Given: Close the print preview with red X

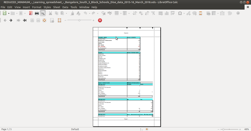Looking at the screenshot, I should pyautogui.click(x=100, y=20).
